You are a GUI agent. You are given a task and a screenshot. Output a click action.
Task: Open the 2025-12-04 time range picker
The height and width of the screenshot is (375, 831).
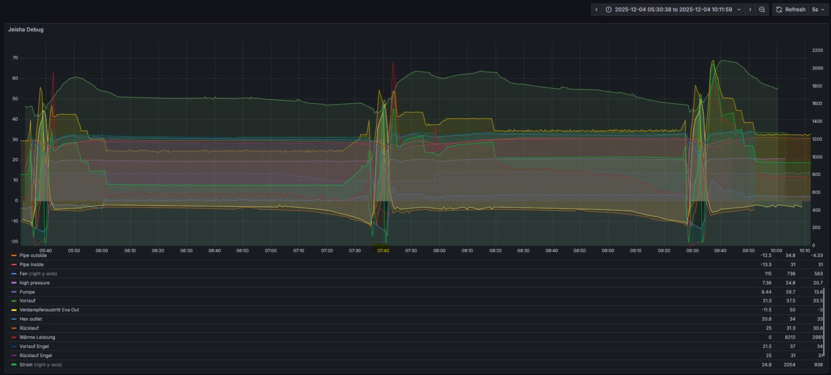pyautogui.click(x=673, y=10)
